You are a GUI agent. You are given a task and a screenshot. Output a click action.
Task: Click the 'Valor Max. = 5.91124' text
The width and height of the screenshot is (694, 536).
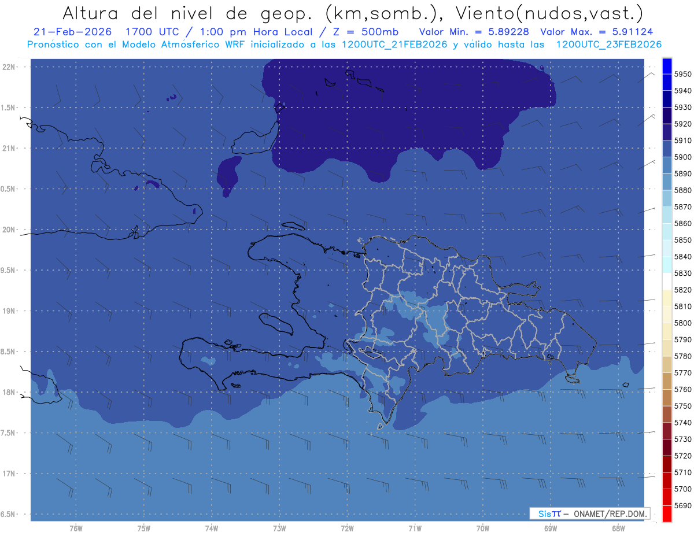coord(597,32)
